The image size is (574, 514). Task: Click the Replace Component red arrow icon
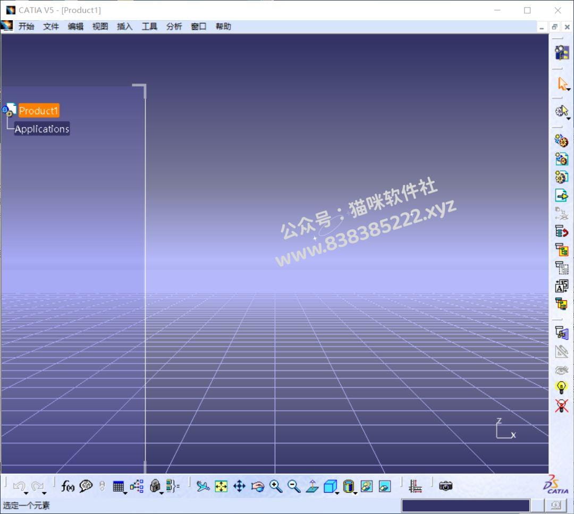(562, 231)
